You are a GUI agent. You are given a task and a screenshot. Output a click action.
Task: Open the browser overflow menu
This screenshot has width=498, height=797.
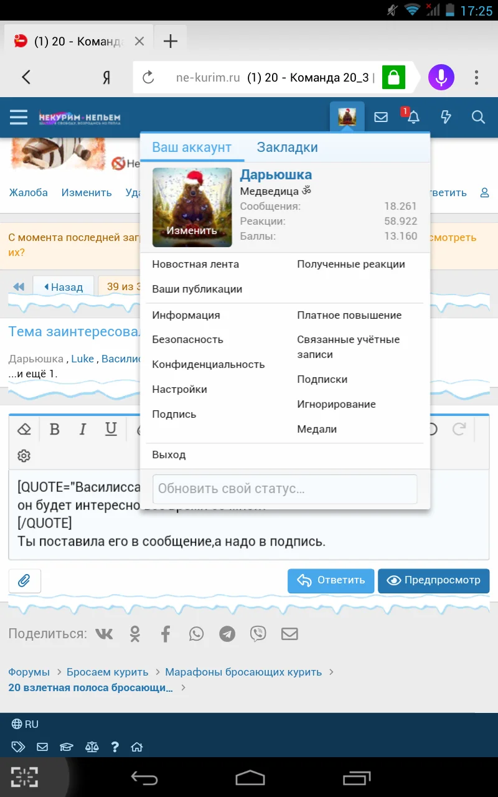click(x=477, y=77)
